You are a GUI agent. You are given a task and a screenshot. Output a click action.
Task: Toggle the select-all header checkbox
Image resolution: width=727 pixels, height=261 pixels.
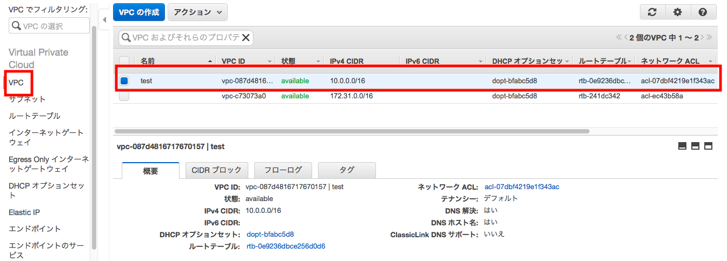[124, 61]
